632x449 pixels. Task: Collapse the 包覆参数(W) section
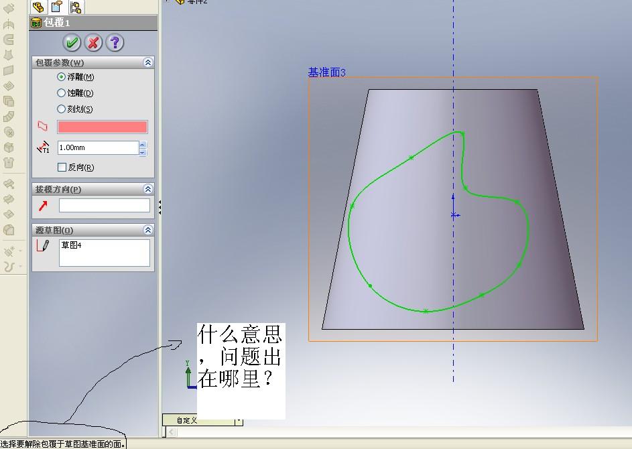click(148, 62)
